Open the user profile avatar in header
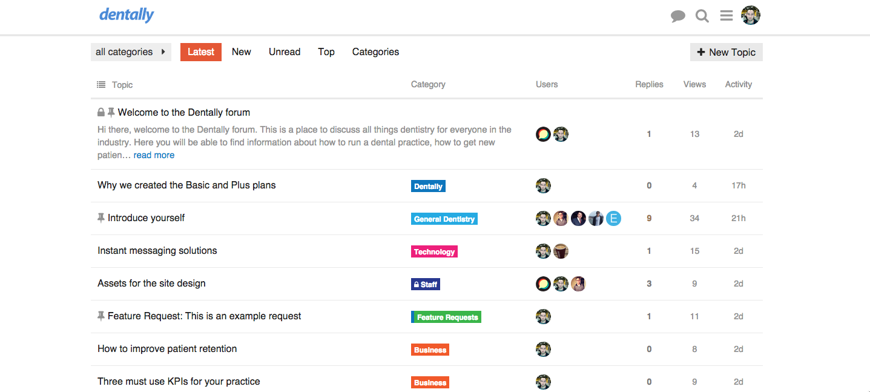This screenshot has width=870, height=392. tap(751, 16)
